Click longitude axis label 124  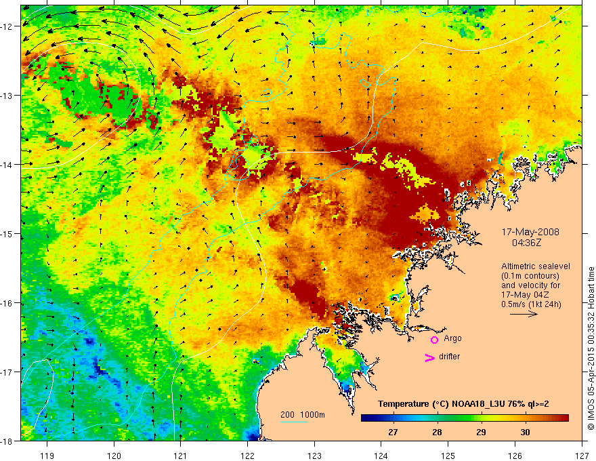381,456
